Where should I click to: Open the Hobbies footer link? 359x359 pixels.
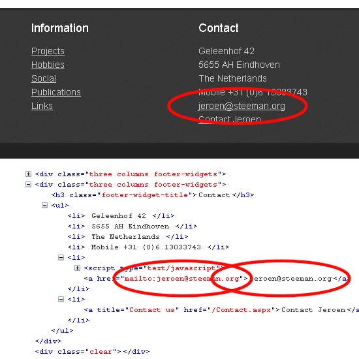[x=48, y=65]
